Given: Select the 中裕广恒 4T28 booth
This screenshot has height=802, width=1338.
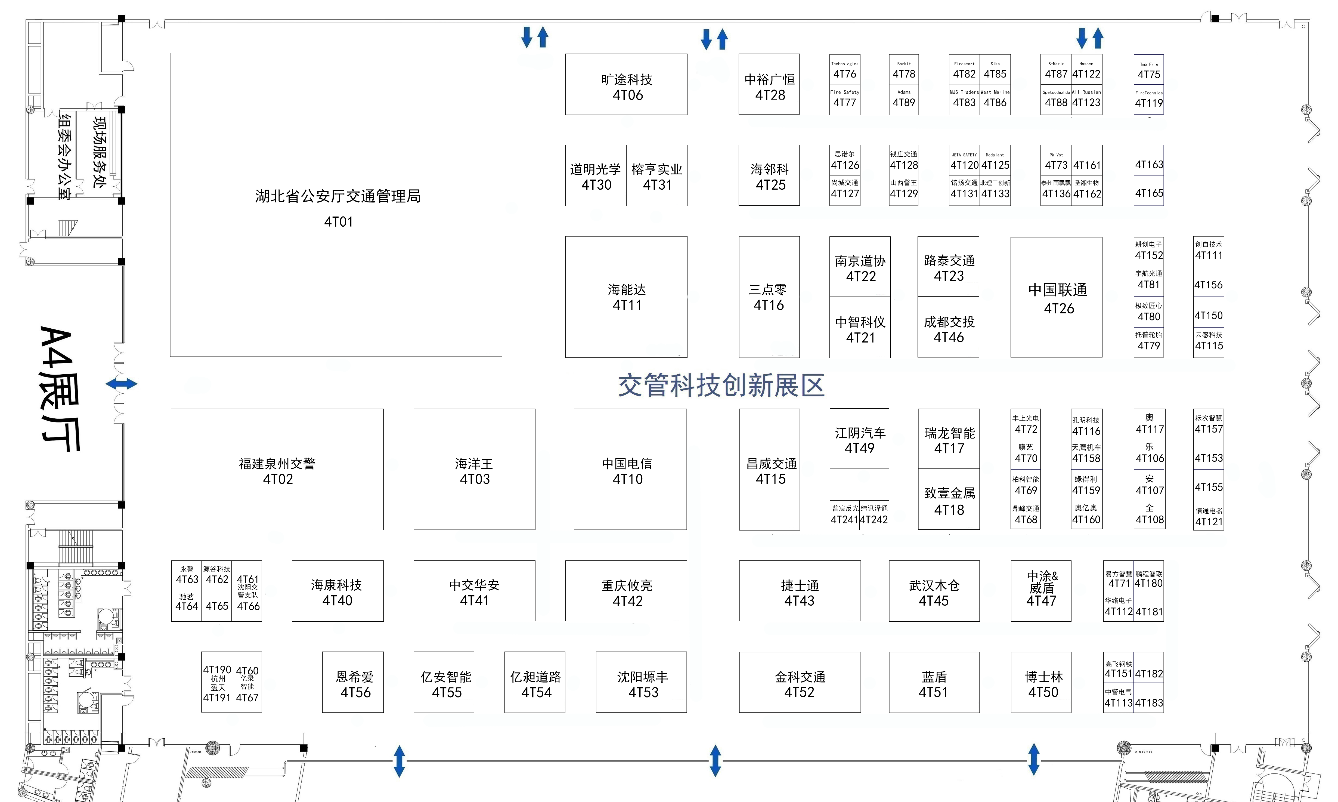Looking at the screenshot, I should 769,84.
